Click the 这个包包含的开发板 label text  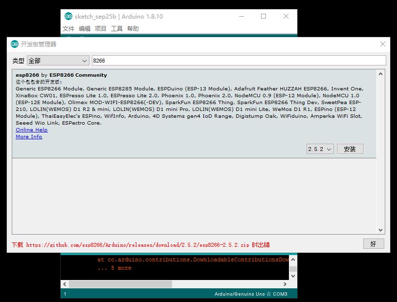39,82
